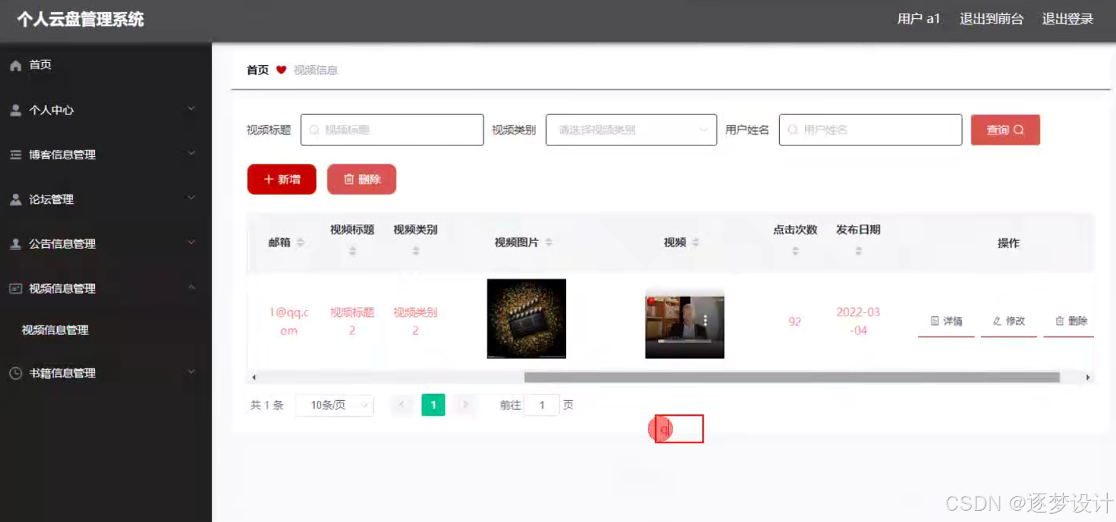
Task: Sort by 视频图片 column arrows
Action: click(x=549, y=242)
